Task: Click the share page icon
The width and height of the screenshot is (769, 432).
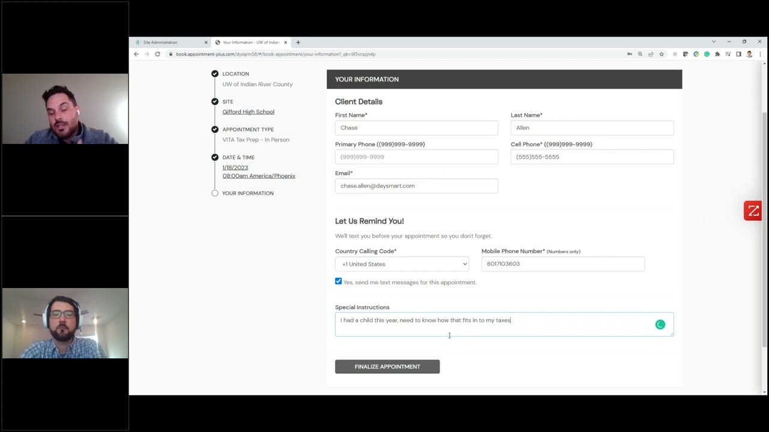Action: pos(651,54)
